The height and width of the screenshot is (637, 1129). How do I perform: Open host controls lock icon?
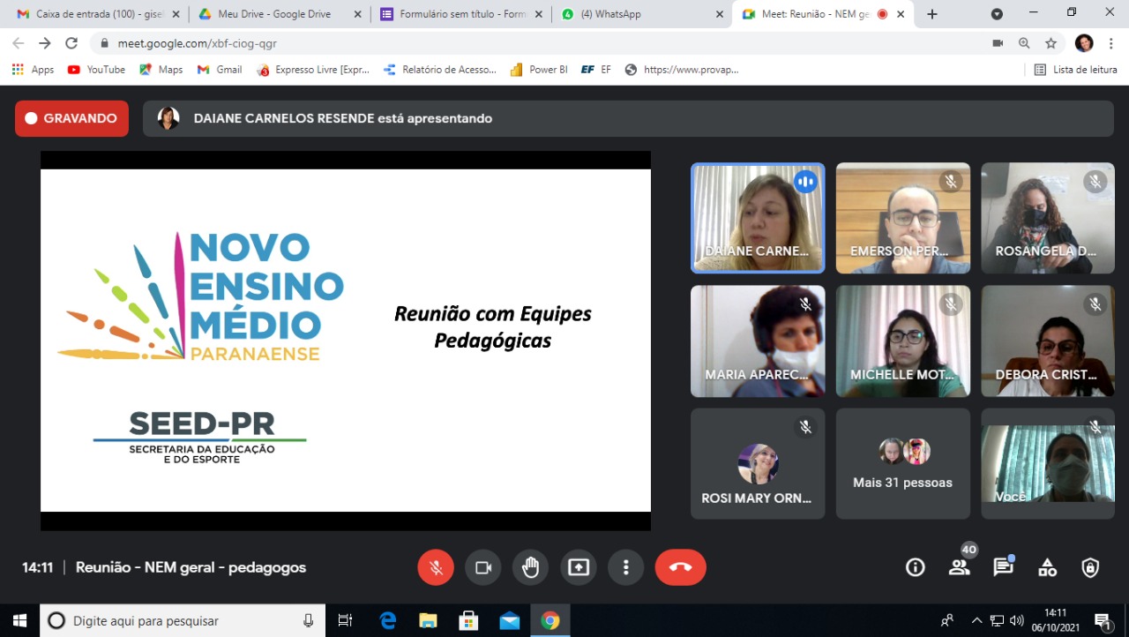(x=1091, y=567)
